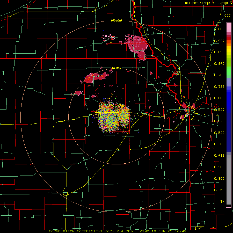Click the 0.680 scale value
This screenshot has height=233, width=233.
tap(220, 98)
